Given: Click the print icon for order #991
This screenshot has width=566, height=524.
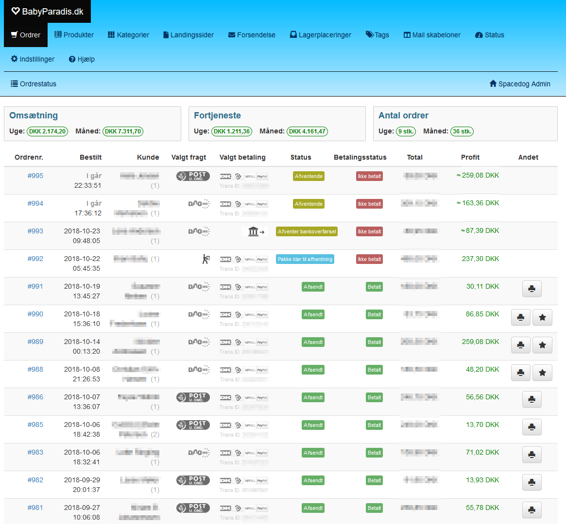Looking at the screenshot, I should click(x=532, y=289).
